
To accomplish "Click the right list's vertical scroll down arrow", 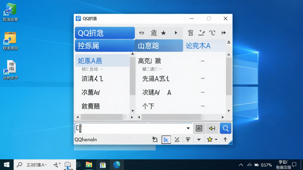I will pyautogui.click(x=229, y=111).
